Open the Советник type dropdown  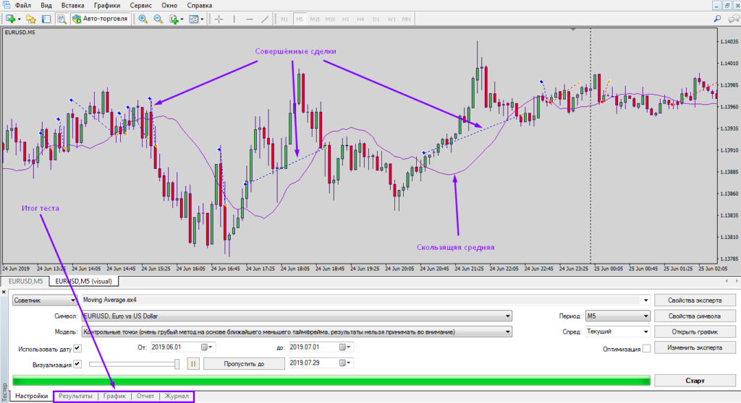[x=44, y=300]
